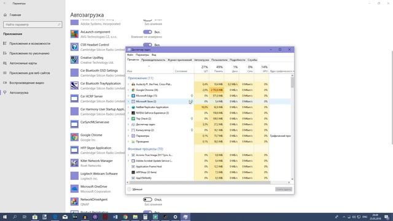Select Автозагрузка in Settings sidebar

coord(19,93)
